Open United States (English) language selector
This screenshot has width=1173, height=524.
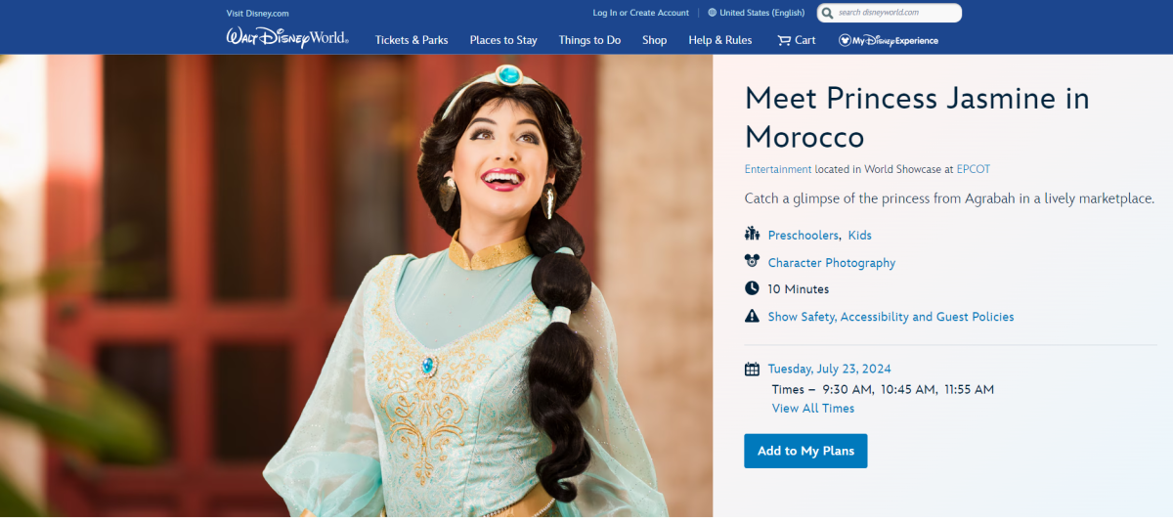(761, 13)
